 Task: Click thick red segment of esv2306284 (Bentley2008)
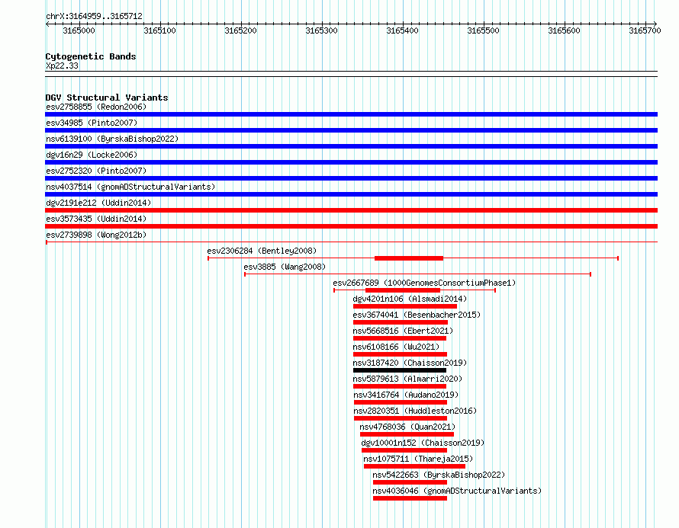(409, 258)
